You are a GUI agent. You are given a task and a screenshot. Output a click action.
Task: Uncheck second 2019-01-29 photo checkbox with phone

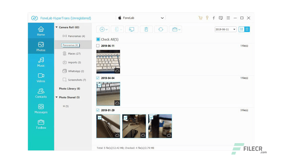click(x=125, y=118)
